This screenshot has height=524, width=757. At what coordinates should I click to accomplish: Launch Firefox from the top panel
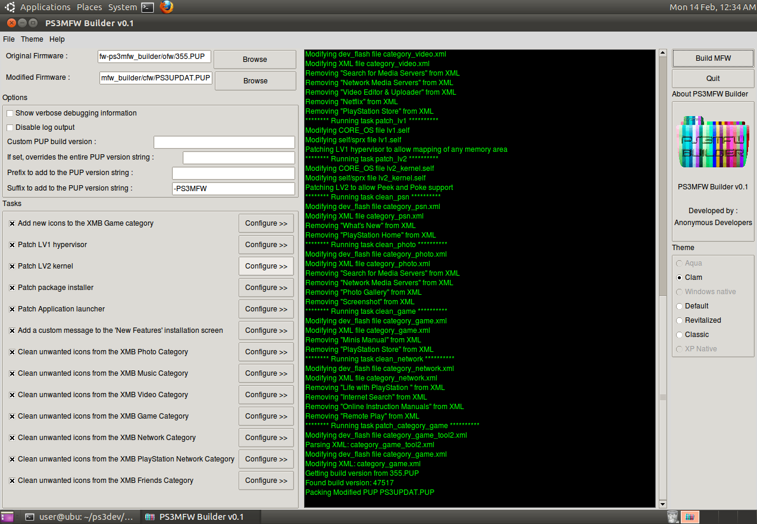tap(167, 7)
